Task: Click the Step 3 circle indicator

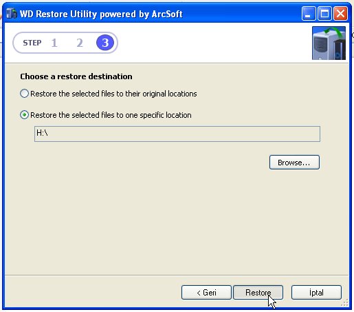Action: pos(105,43)
